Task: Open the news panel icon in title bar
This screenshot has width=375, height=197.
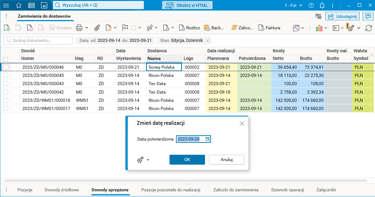Action: pos(31,5)
